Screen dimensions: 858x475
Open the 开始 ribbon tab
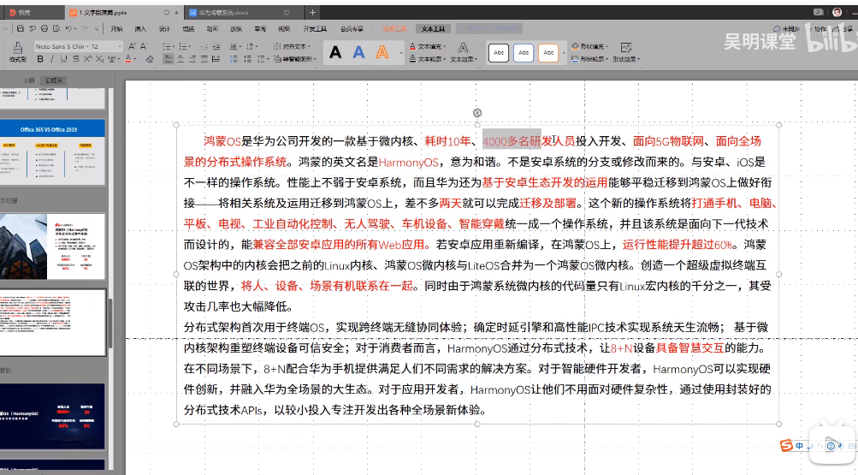pos(116,28)
